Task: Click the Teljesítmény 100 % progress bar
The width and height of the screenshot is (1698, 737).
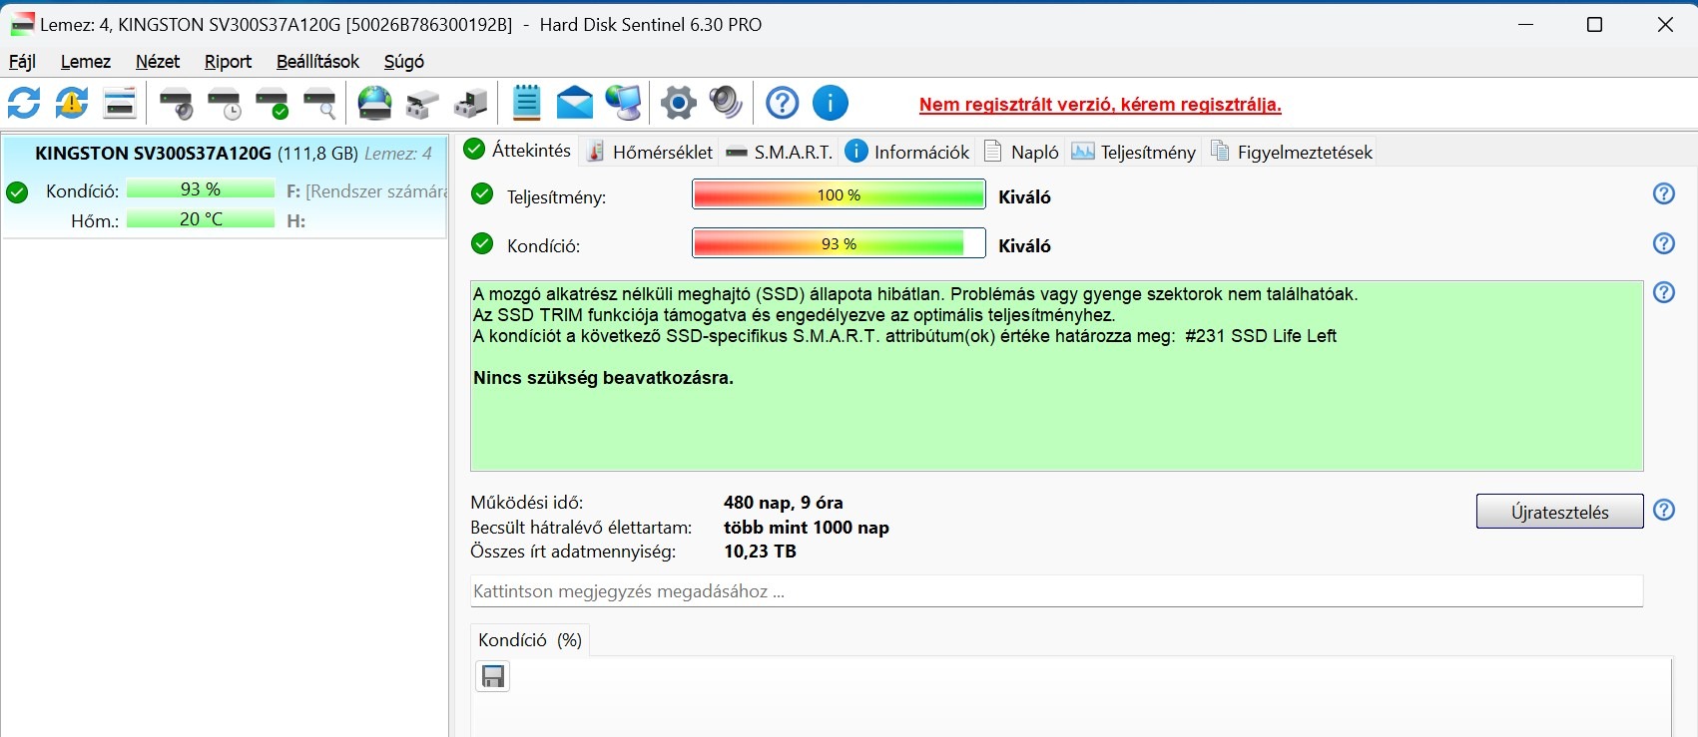Action: [839, 194]
